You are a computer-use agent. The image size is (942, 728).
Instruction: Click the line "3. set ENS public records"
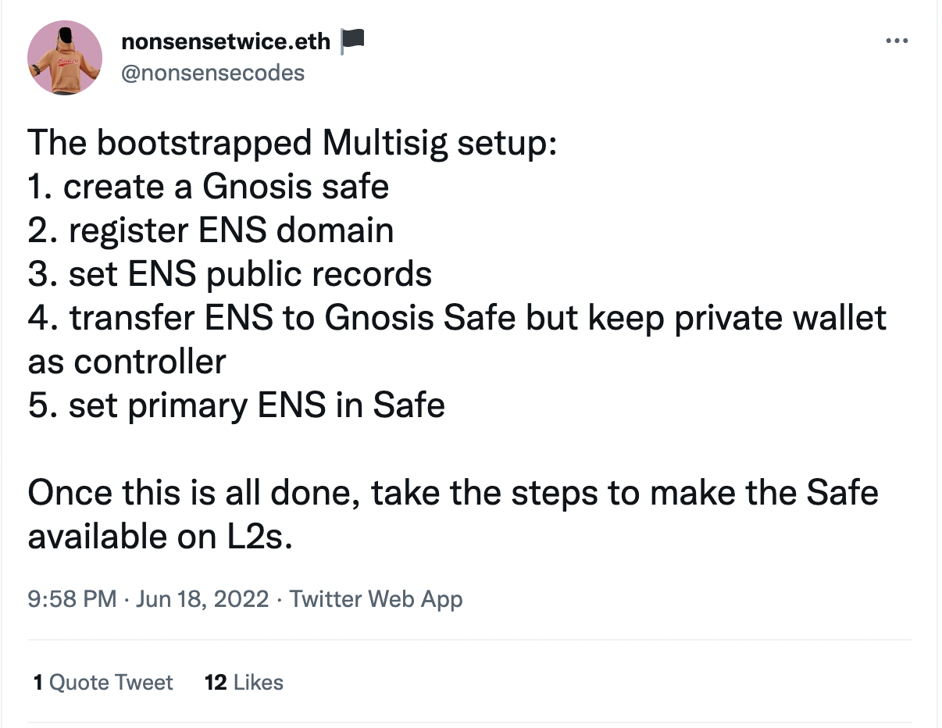[x=230, y=275]
